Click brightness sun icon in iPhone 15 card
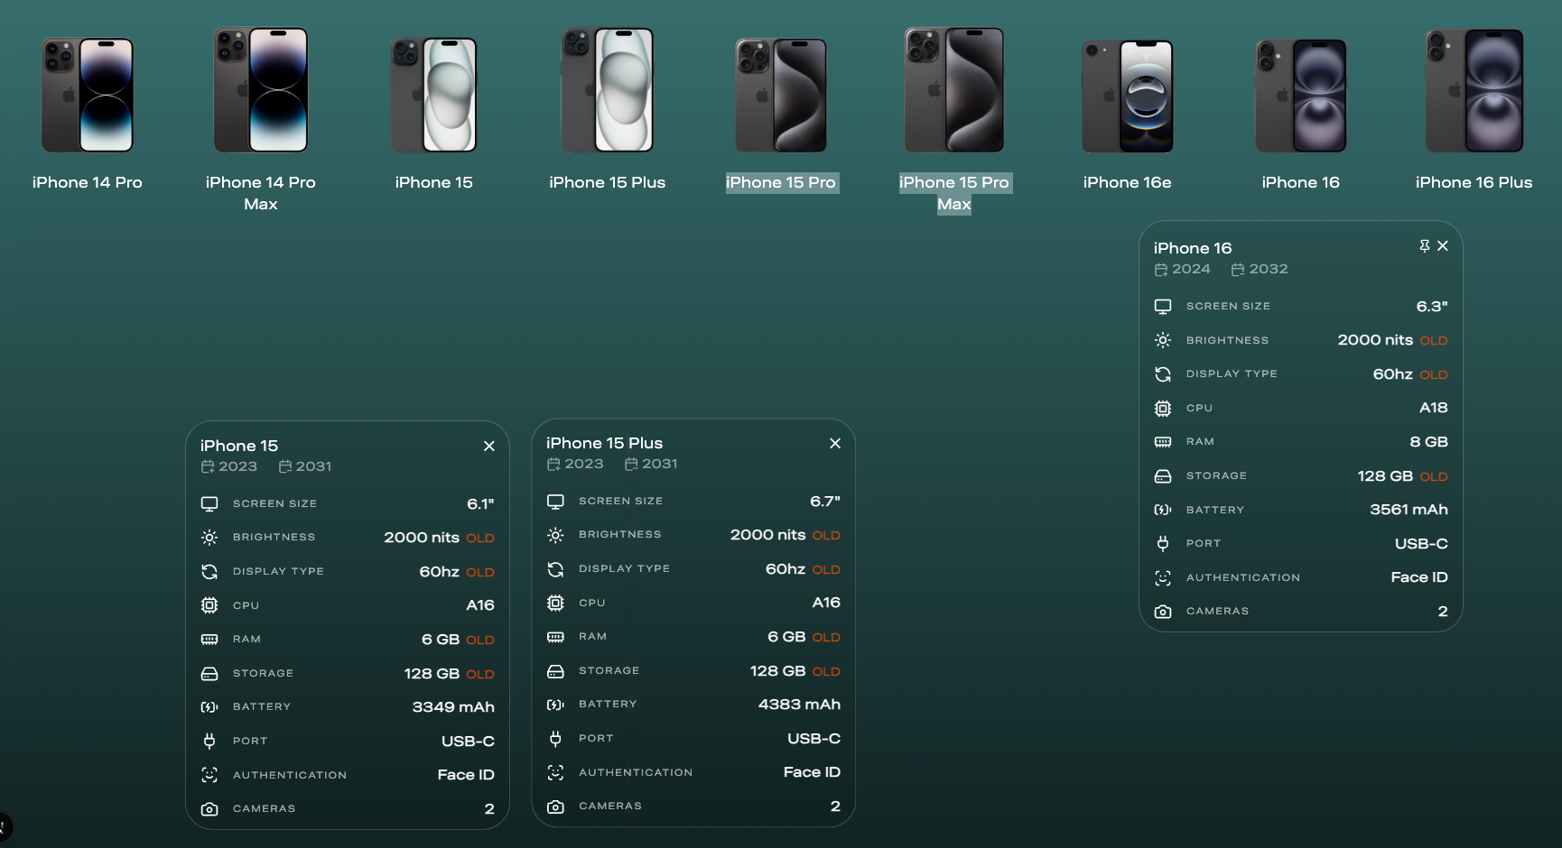 209,538
